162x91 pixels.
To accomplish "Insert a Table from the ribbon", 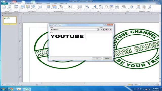I will (x=16, y=8).
